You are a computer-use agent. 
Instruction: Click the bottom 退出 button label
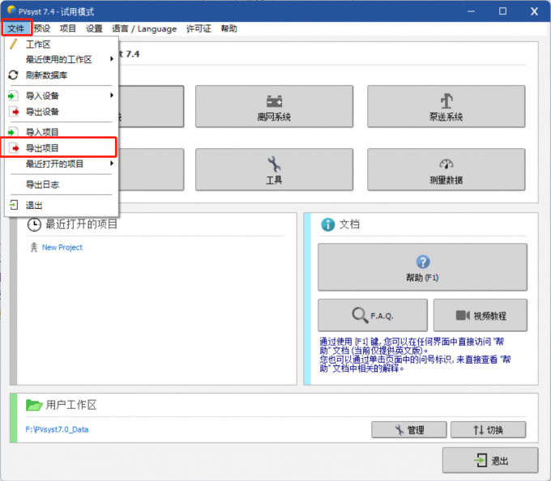[500, 461]
